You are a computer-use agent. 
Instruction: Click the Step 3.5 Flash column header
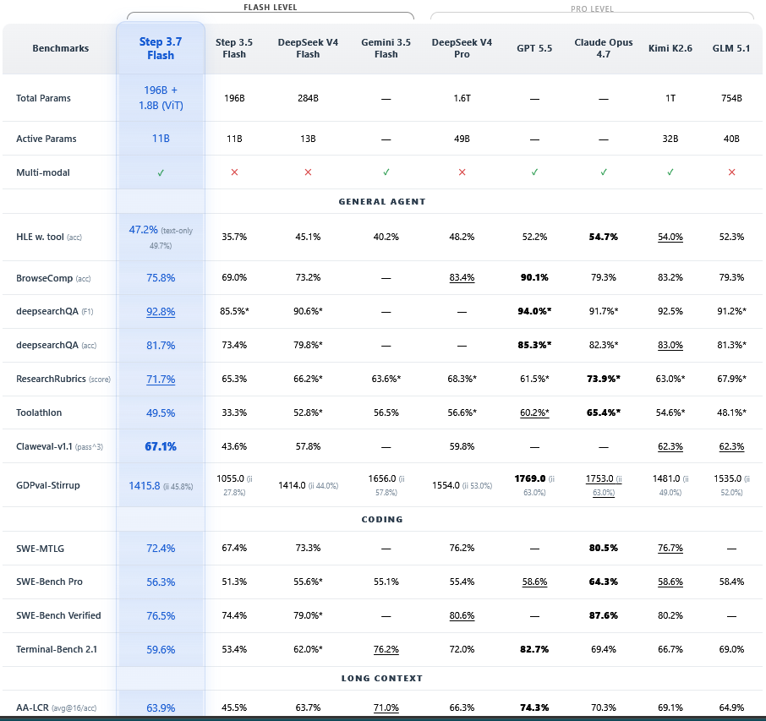[x=234, y=48]
